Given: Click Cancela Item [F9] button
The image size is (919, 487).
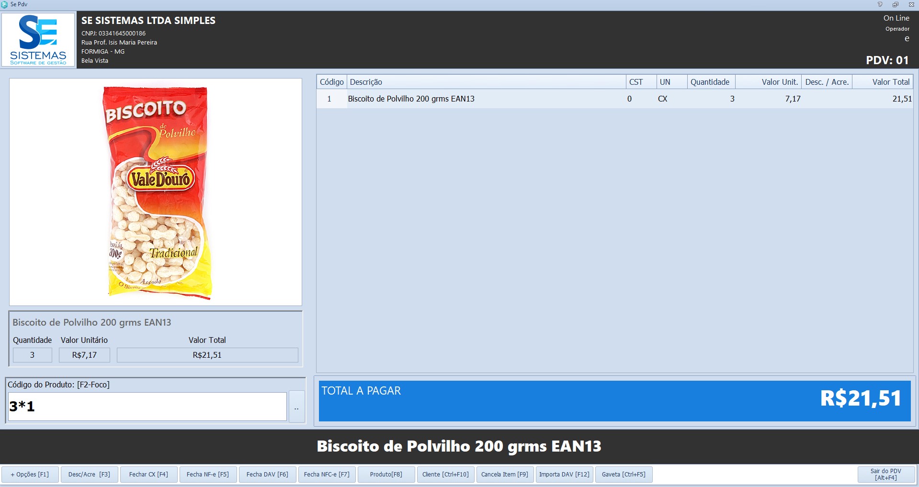Looking at the screenshot, I should pyautogui.click(x=505, y=475).
